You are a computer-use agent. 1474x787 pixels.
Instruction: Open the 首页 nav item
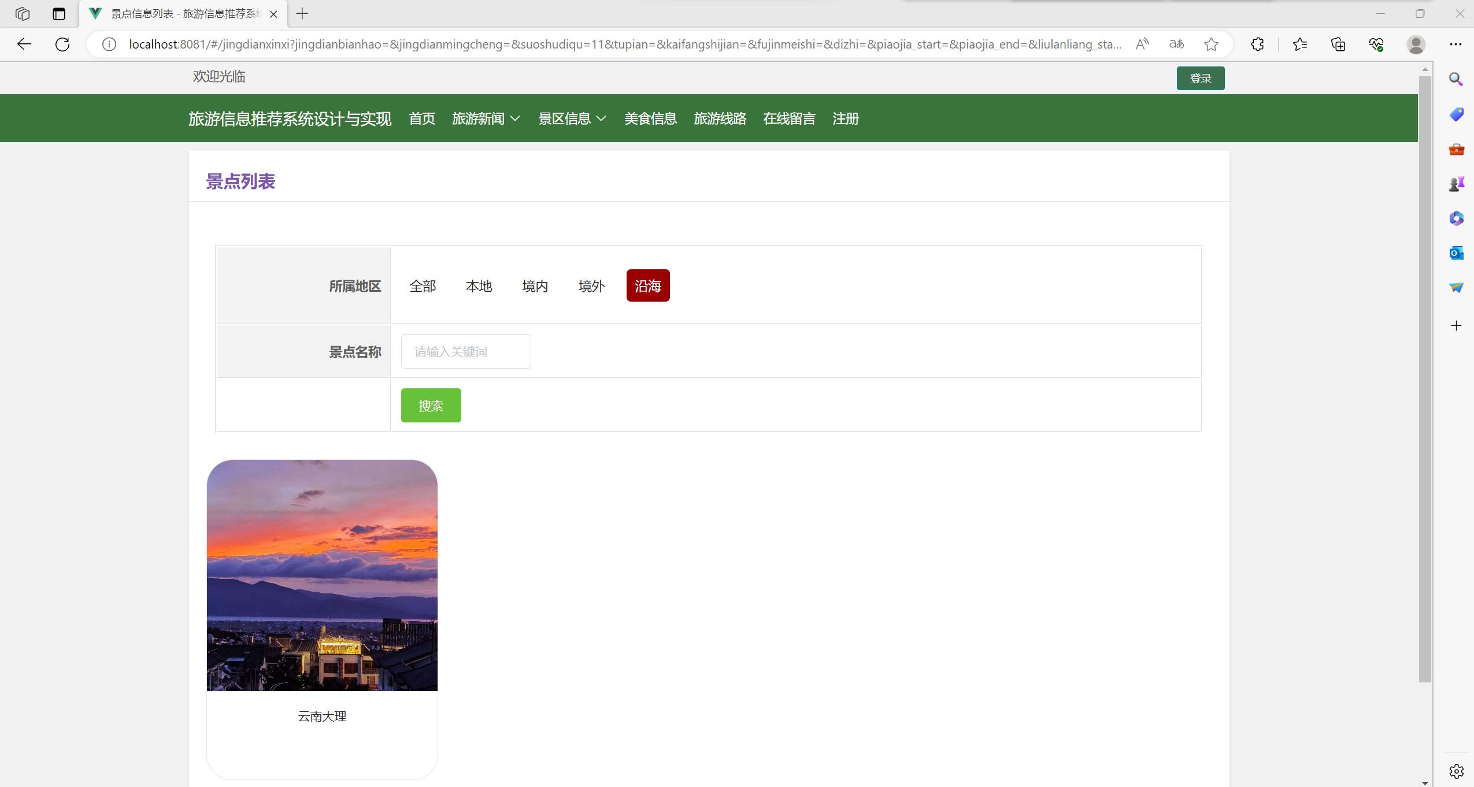422,118
